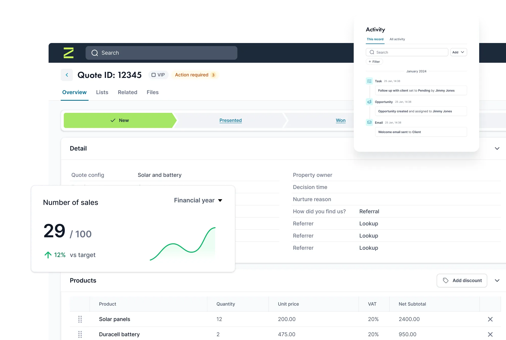The height and width of the screenshot is (340, 506).
Task: Collapse the Products section chevron
Action: 497,281
